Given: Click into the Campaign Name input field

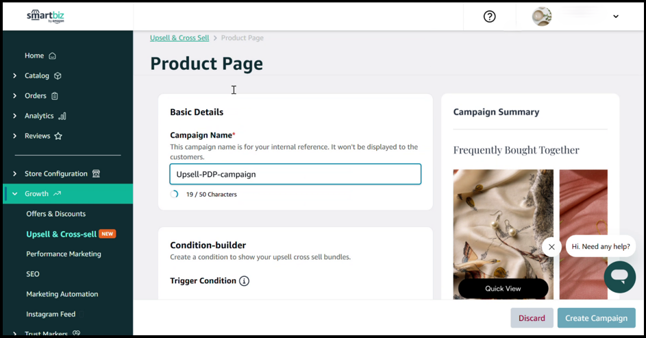Looking at the screenshot, I should 295,174.
